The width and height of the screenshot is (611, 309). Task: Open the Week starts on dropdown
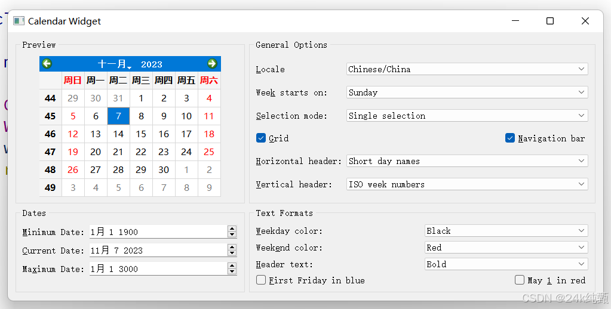click(x=467, y=92)
